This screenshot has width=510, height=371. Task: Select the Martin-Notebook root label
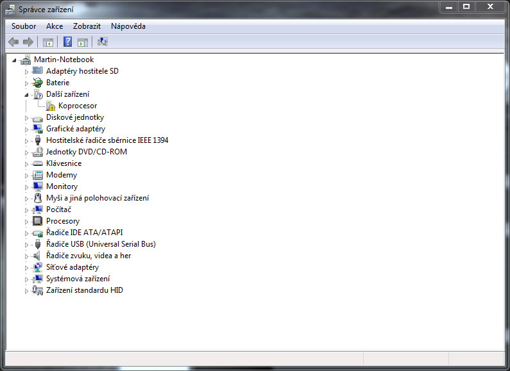click(64, 60)
